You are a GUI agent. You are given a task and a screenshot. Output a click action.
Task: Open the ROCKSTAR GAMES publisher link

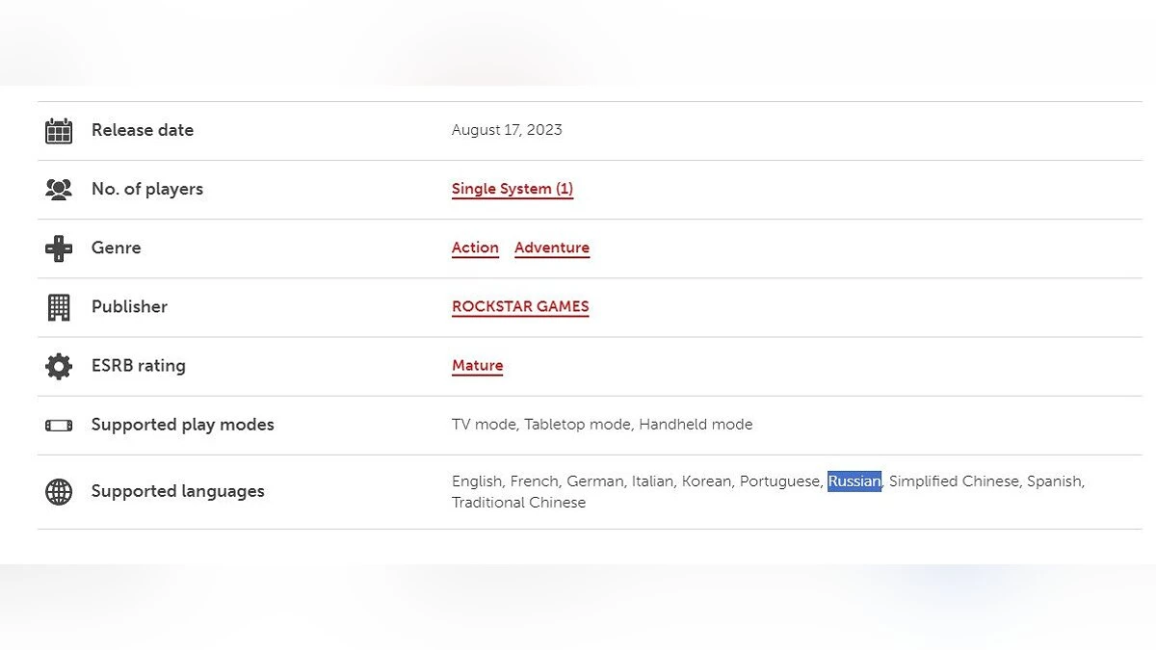[520, 306]
